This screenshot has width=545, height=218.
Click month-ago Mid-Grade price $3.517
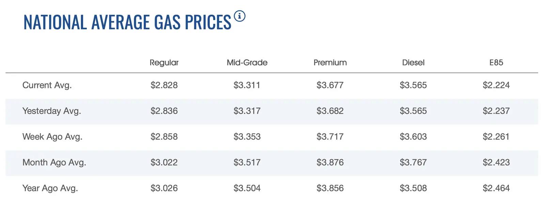[x=247, y=162]
